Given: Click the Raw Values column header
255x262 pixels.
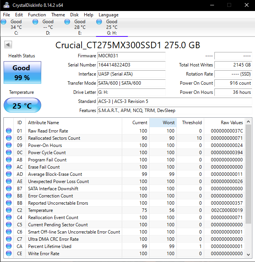Looking at the screenshot, I should [224, 123].
